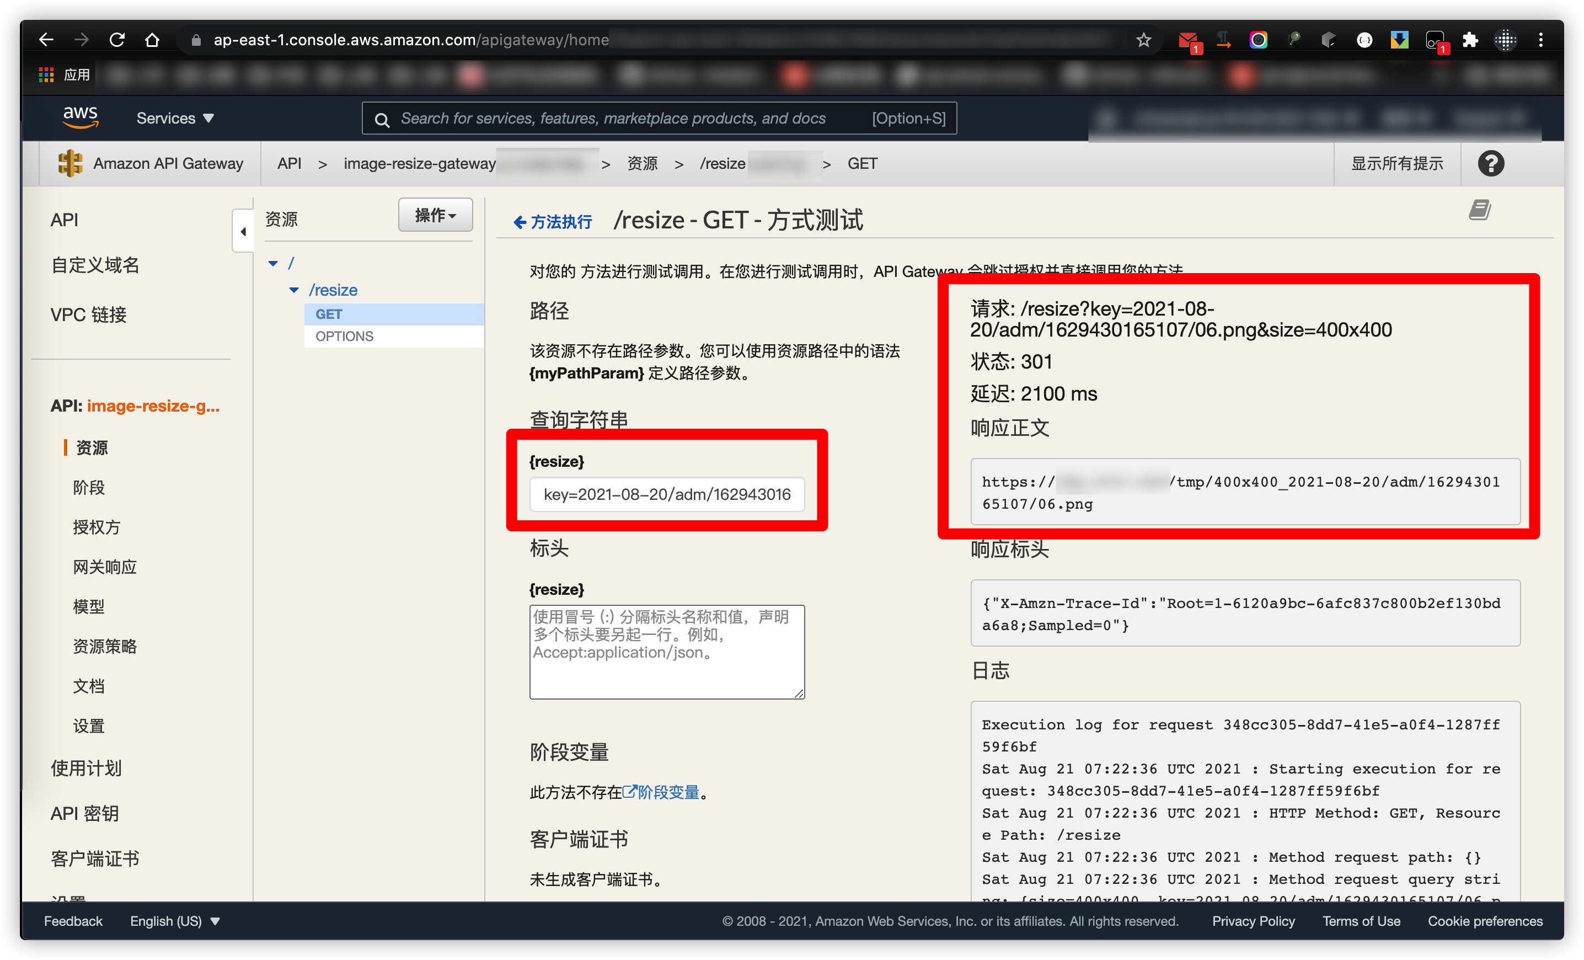Click image-resize-gateway breadcrumb

click(420, 163)
